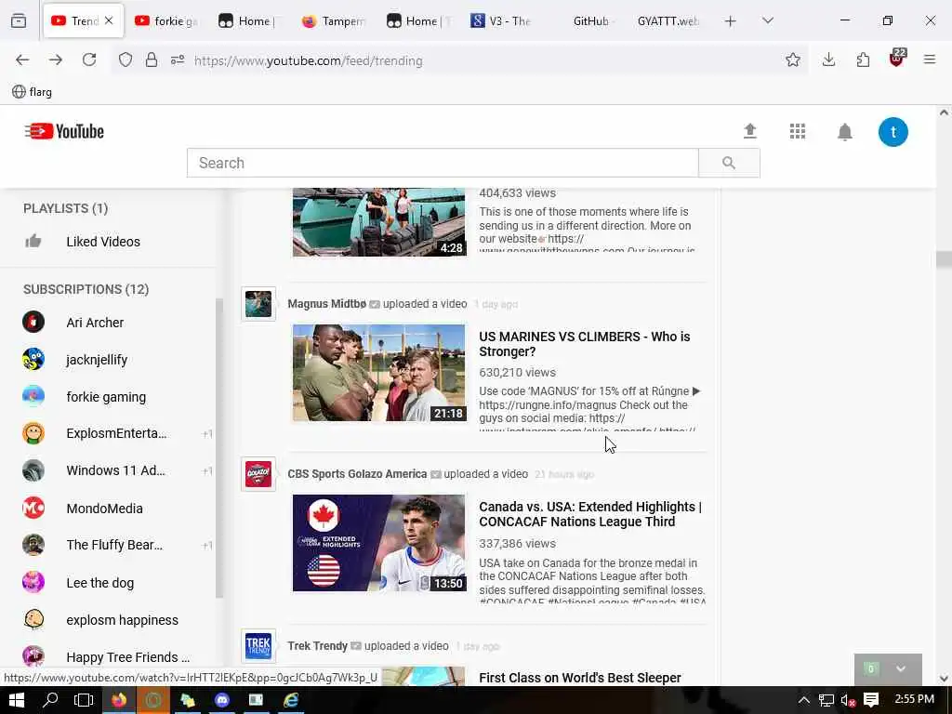The image size is (952, 714).
Task: Bookmark this page with star
Action: [x=792, y=59]
